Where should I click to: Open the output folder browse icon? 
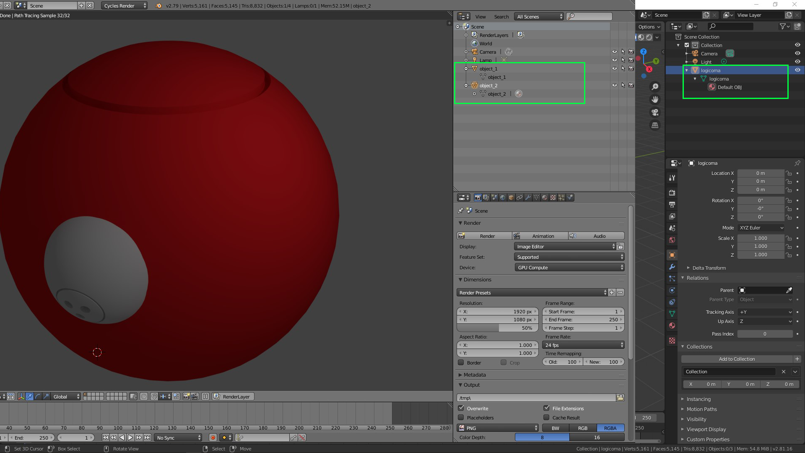click(620, 398)
